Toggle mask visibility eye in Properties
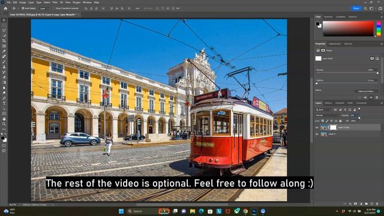Viewport: 384px width, 216px height. [371, 97]
